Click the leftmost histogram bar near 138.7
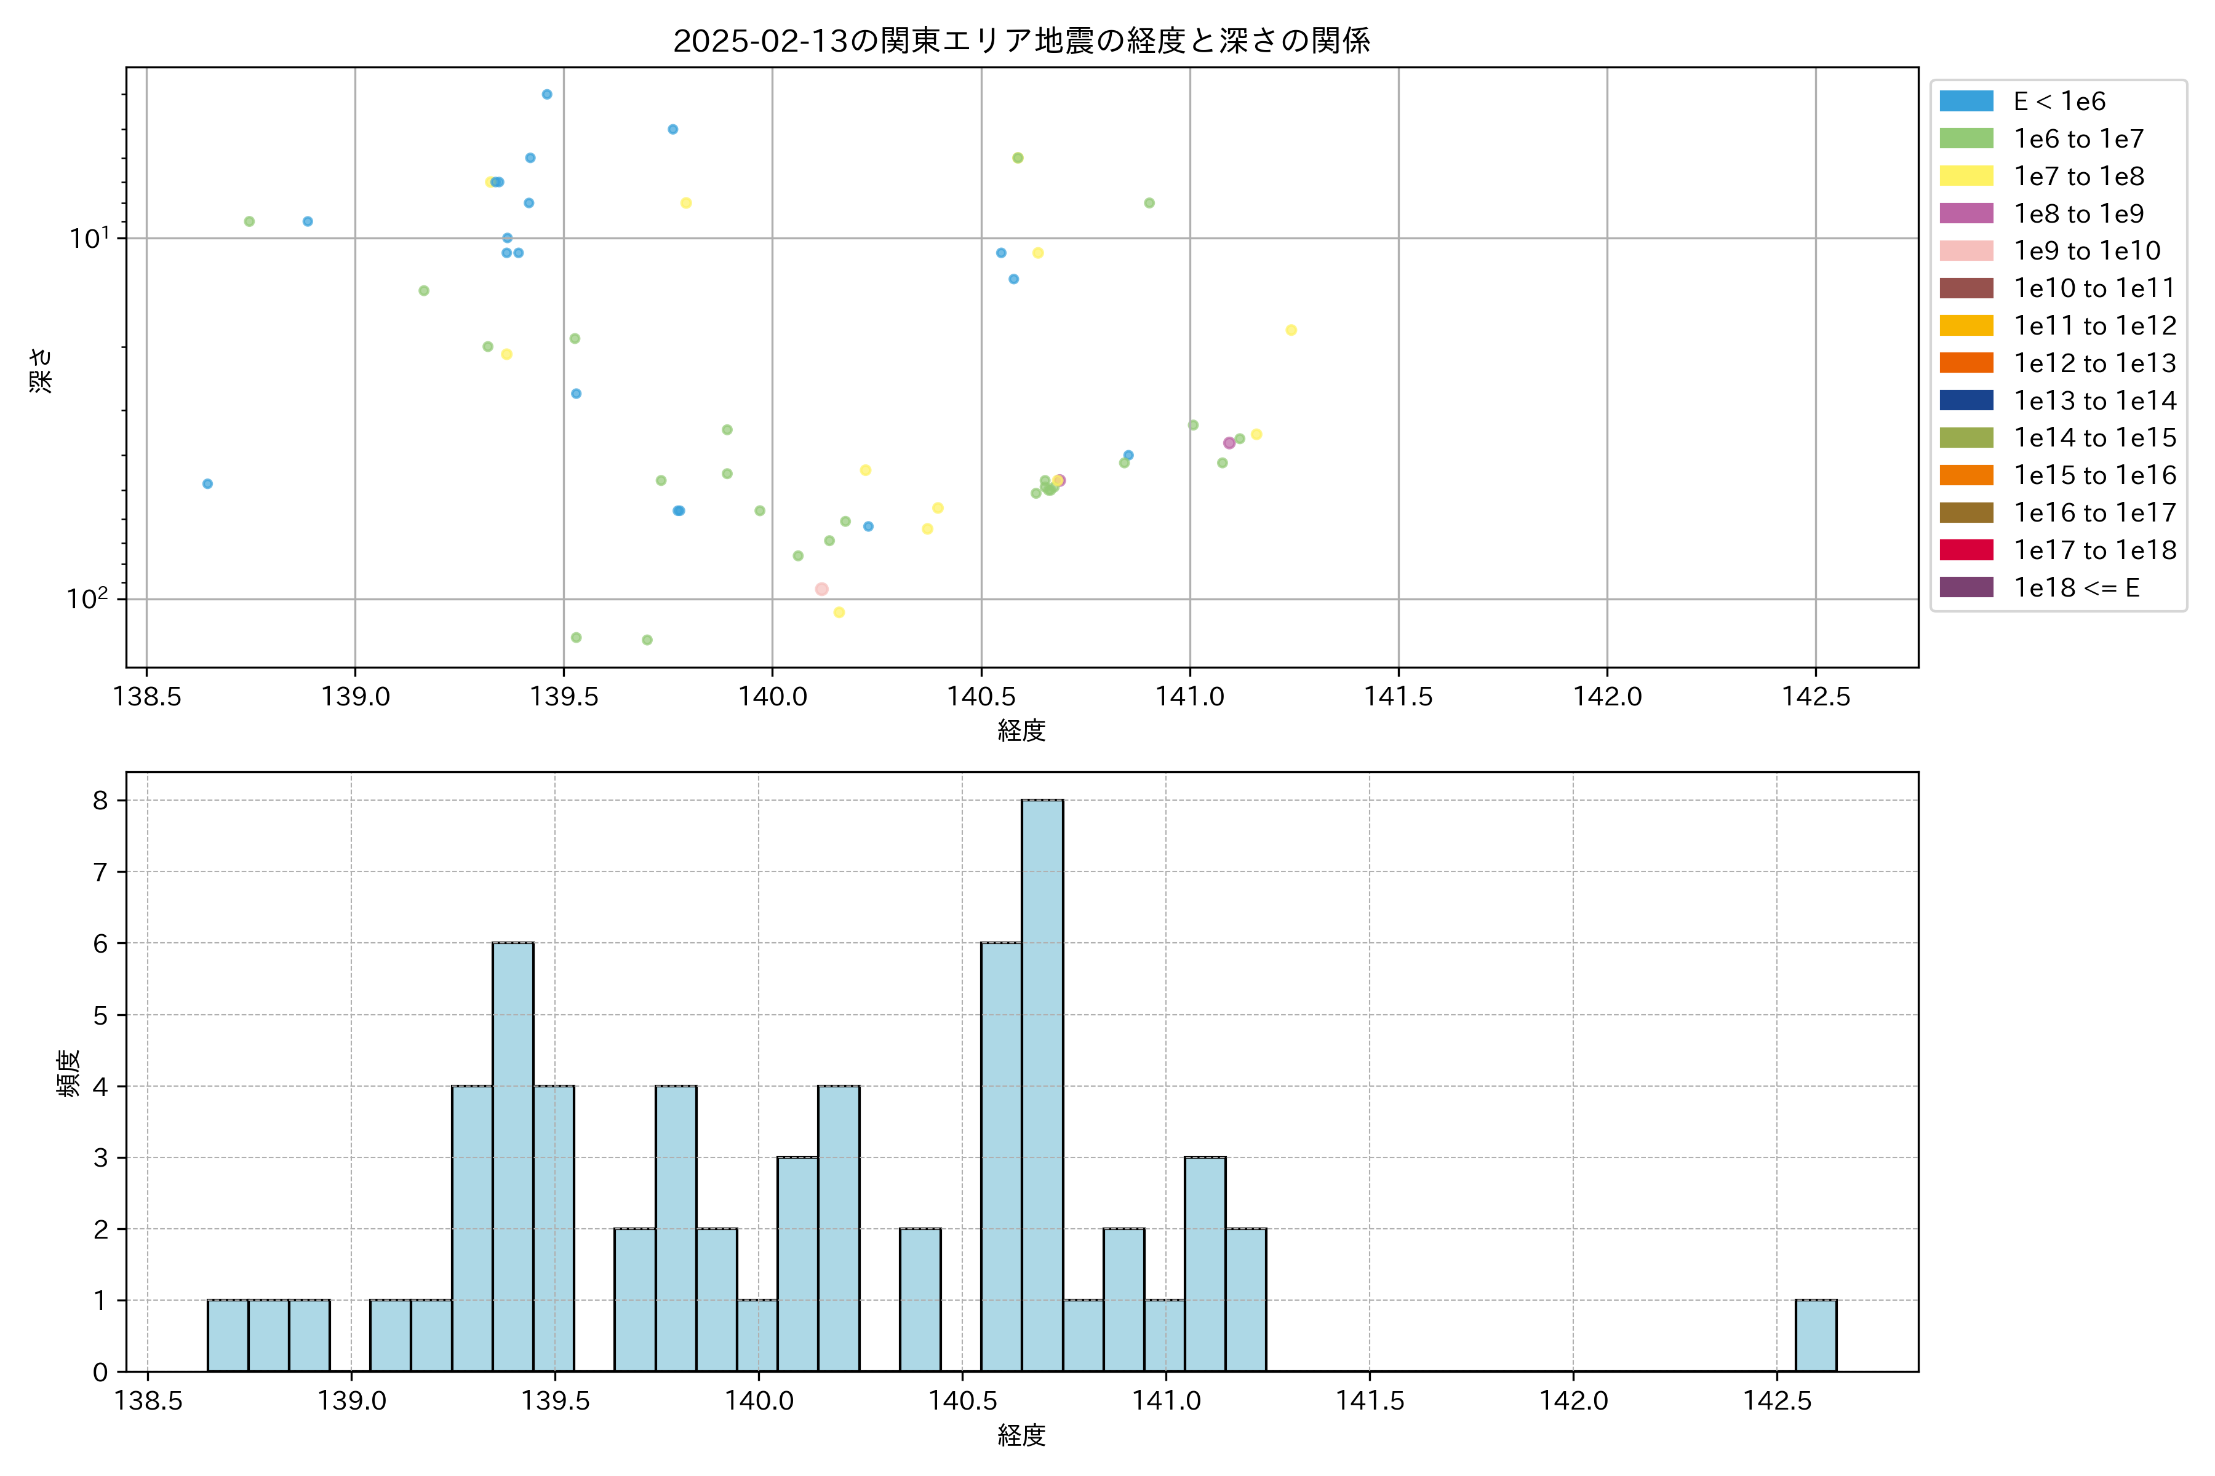Image resolution: width=2215 pixels, height=1476 pixels. click(228, 1336)
